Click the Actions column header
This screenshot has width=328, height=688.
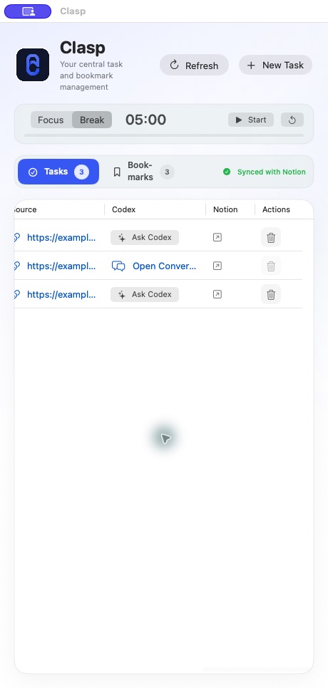coord(276,209)
